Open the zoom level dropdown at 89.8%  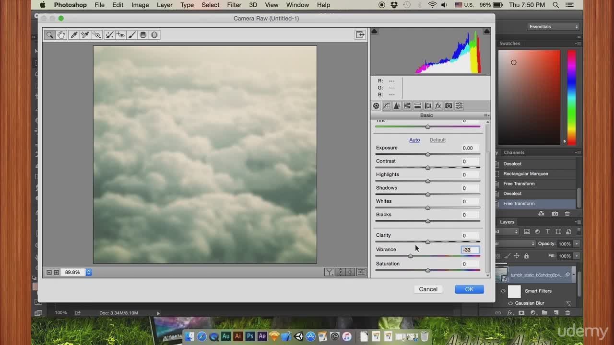pos(89,272)
